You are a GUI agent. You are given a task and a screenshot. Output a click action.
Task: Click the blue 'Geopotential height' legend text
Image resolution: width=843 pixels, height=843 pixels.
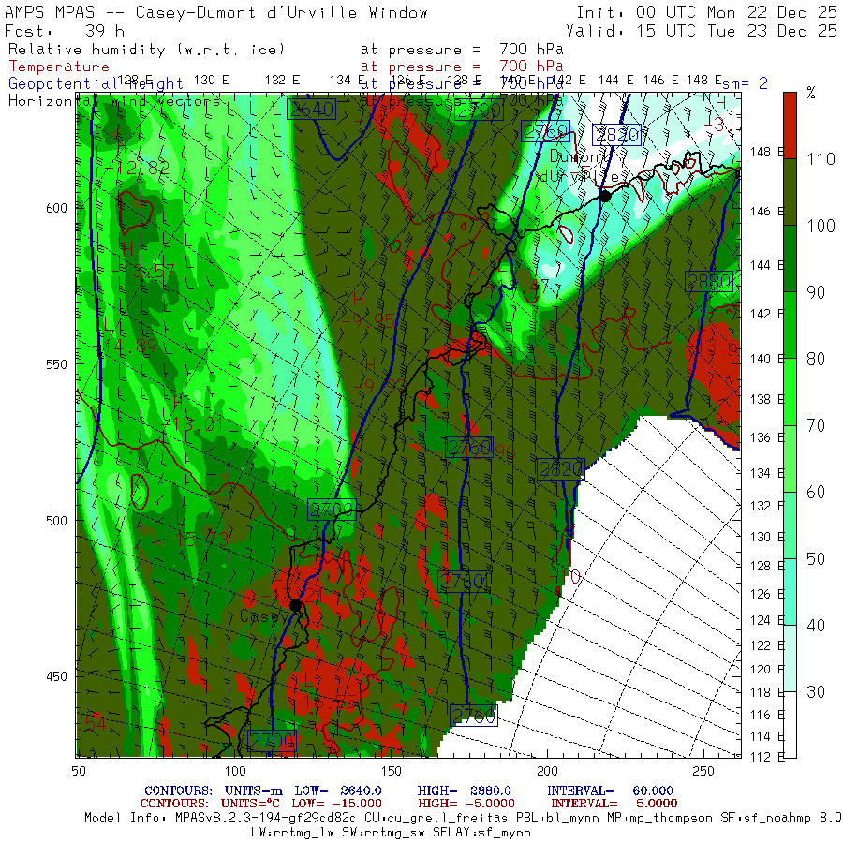pyautogui.click(x=96, y=84)
